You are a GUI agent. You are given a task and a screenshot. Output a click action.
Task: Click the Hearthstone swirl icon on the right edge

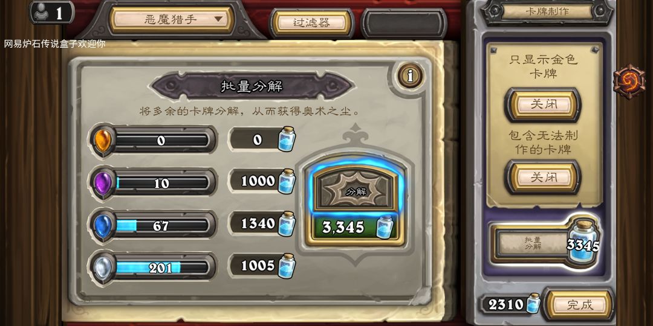(629, 81)
